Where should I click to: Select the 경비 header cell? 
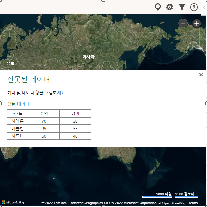coord(75,113)
